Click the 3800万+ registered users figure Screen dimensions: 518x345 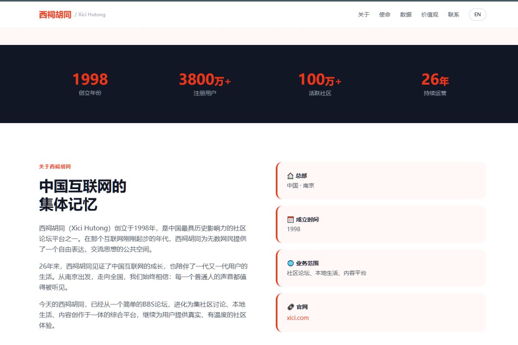point(205,79)
